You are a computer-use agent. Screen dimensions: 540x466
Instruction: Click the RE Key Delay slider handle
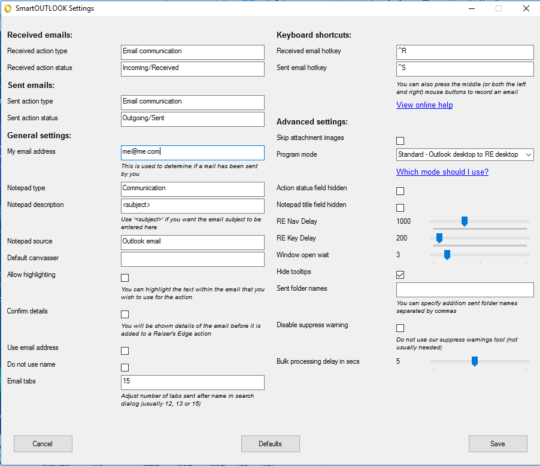click(x=439, y=238)
